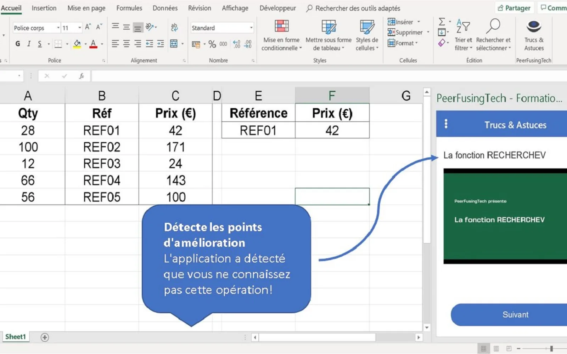The height and width of the screenshot is (354, 567).
Task: Go to the Données tab
Action: point(165,8)
